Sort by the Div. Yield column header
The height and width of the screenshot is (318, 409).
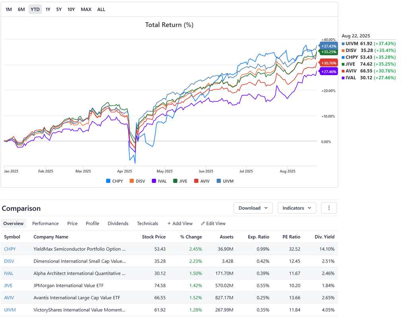click(x=325, y=237)
